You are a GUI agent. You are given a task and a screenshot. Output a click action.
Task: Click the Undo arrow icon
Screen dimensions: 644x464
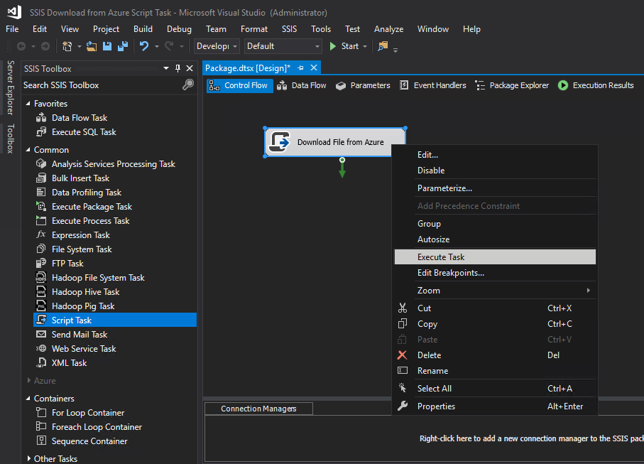[144, 46]
